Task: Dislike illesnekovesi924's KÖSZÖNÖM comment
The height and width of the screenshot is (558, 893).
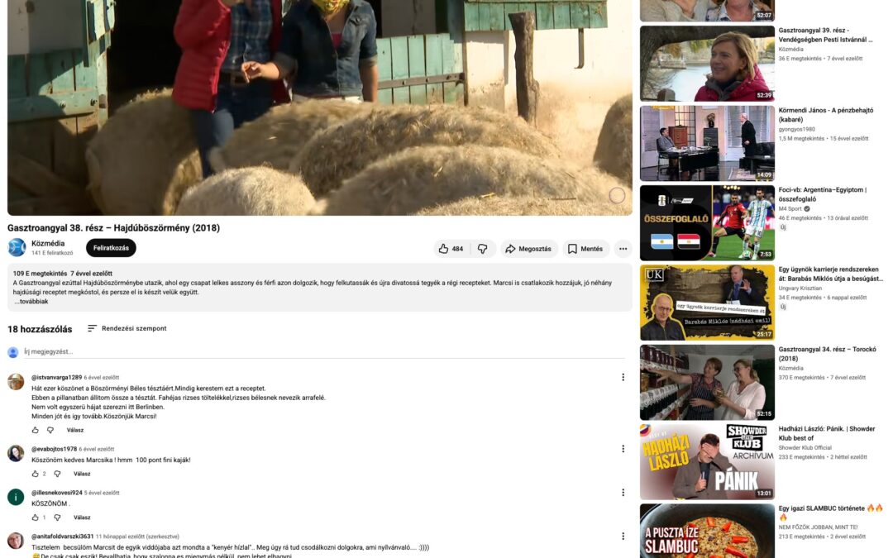Action: tap(57, 517)
